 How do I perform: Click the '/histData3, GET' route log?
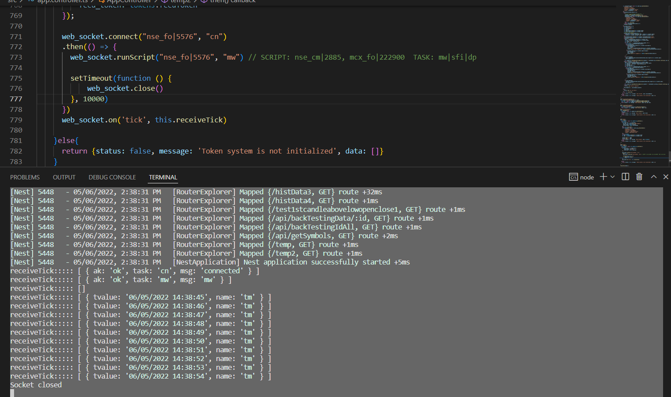[196, 192]
